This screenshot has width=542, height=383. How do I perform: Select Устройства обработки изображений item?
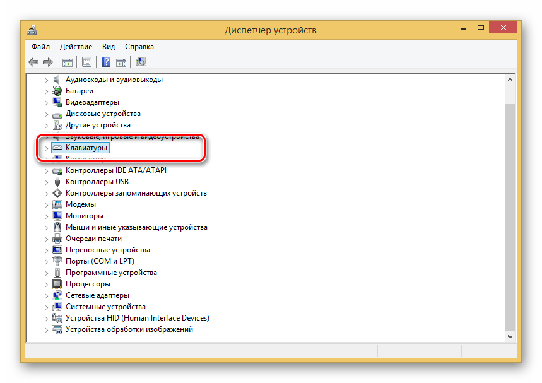[x=129, y=329]
